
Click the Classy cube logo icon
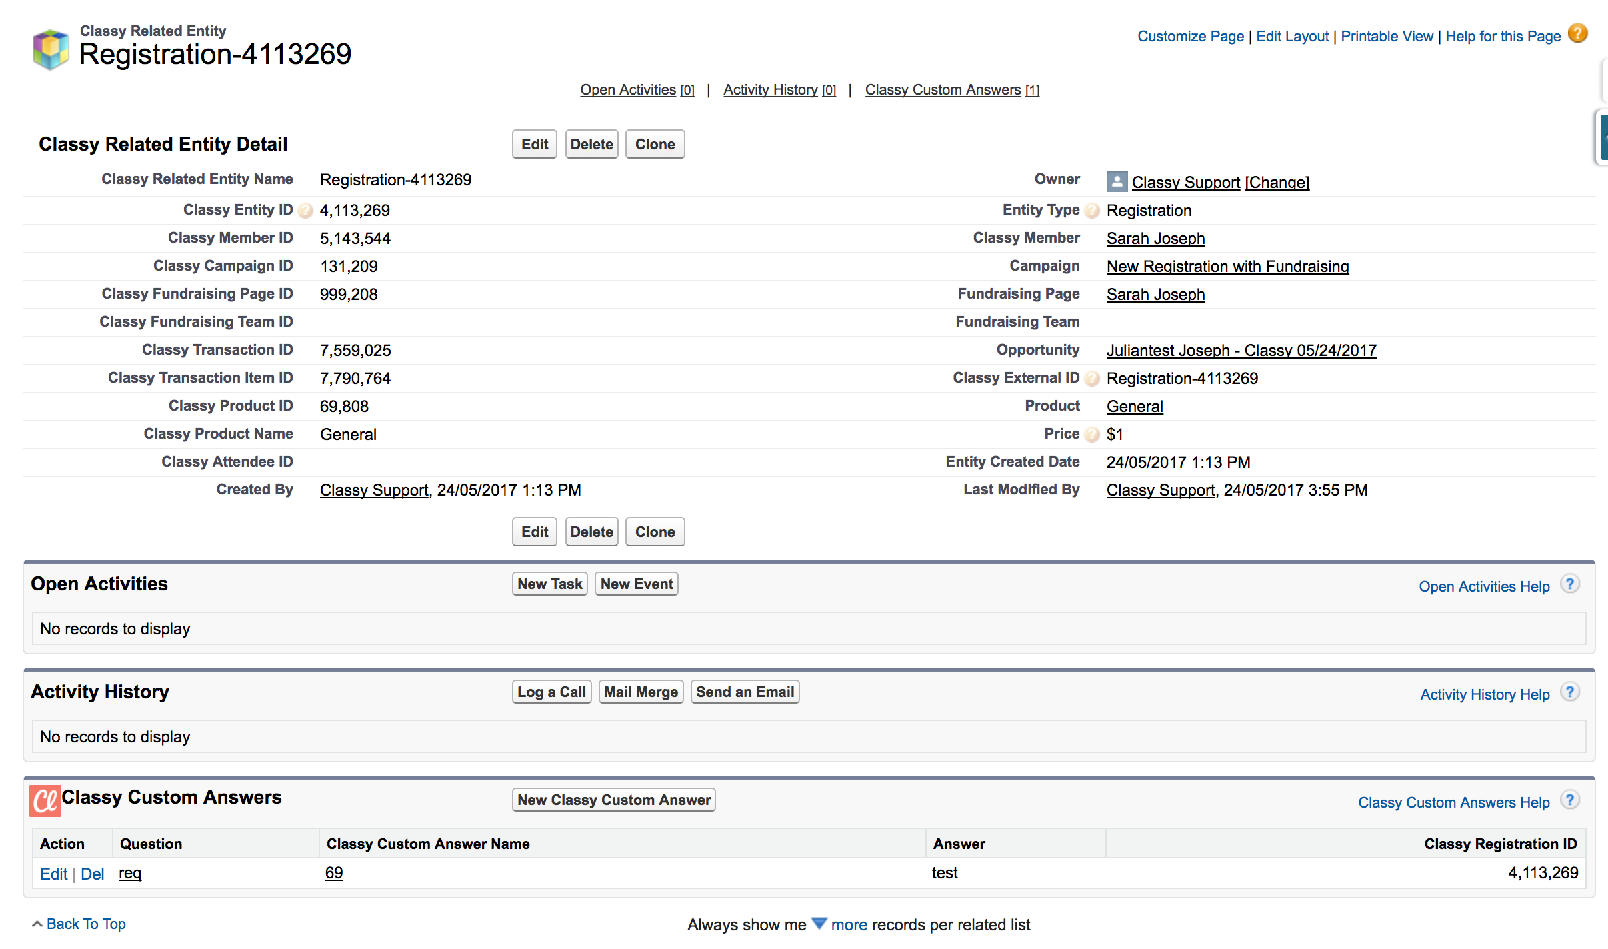[x=51, y=49]
